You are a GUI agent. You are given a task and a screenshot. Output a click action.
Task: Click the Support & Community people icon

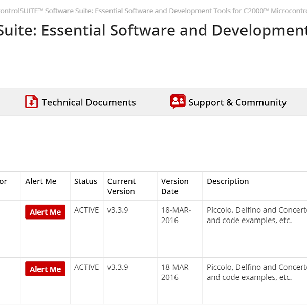click(178, 102)
